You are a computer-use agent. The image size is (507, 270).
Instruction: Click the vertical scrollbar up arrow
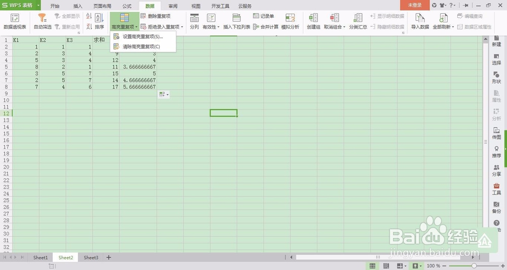click(x=485, y=39)
